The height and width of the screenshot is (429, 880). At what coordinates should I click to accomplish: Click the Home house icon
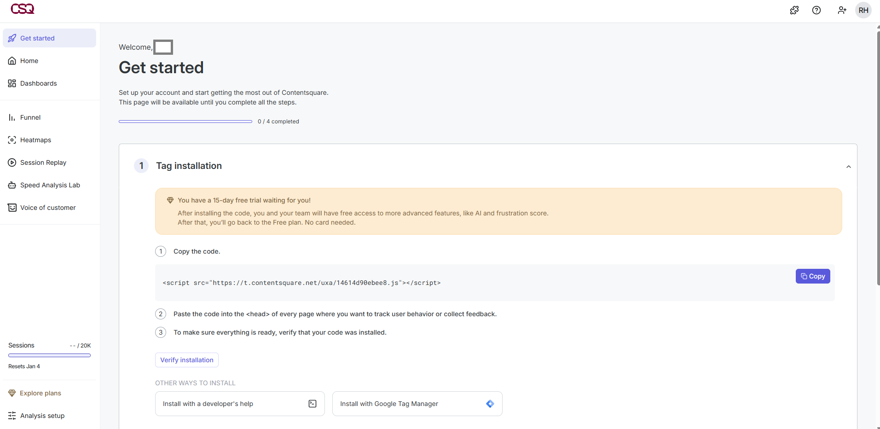[x=12, y=61]
